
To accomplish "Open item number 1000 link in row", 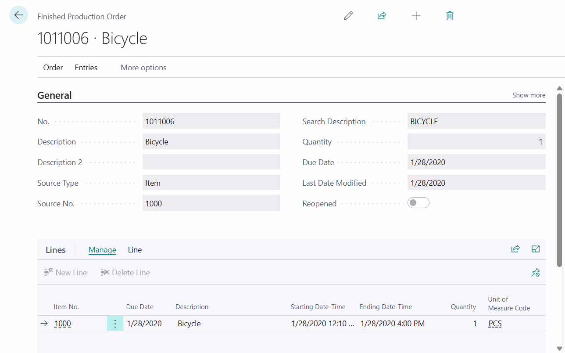I will pyautogui.click(x=62, y=324).
